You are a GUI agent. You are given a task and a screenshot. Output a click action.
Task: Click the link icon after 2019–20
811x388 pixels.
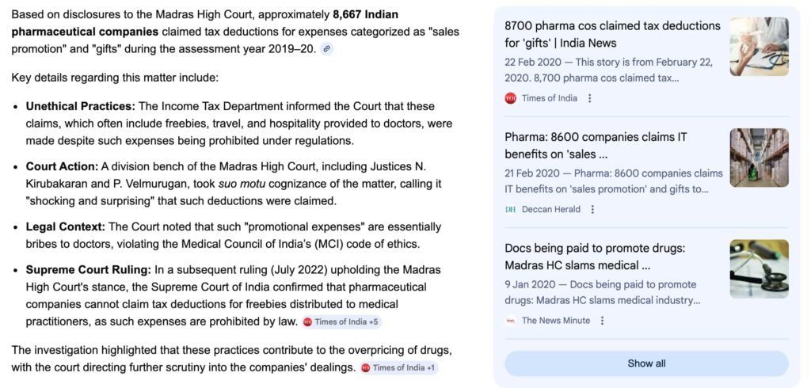coord(326,49)
